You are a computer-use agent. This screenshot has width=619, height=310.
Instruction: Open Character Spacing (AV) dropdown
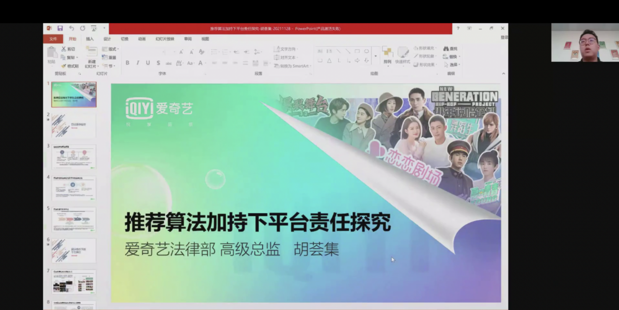[180, 63]
